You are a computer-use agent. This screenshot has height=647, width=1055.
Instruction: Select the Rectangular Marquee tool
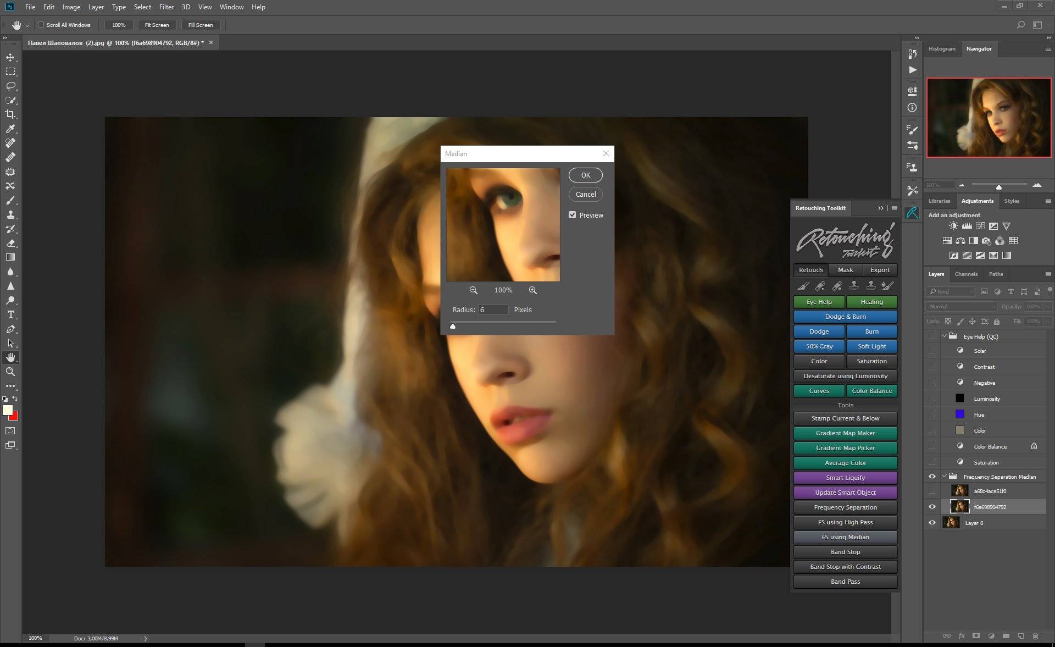point(10,71)
